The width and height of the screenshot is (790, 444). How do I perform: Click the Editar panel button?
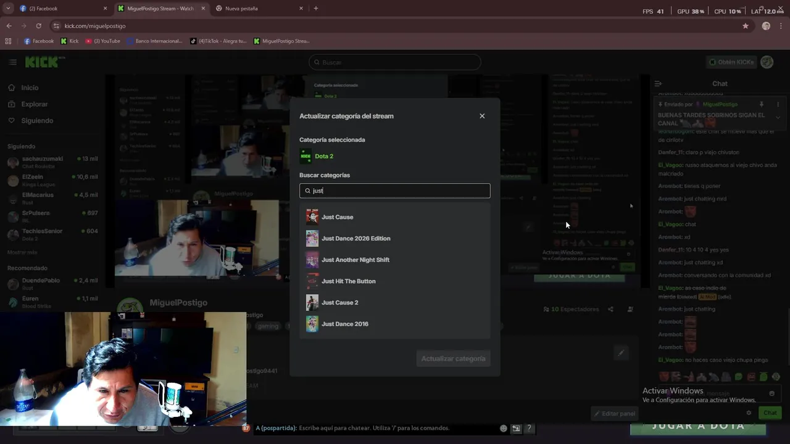[615, 414]
